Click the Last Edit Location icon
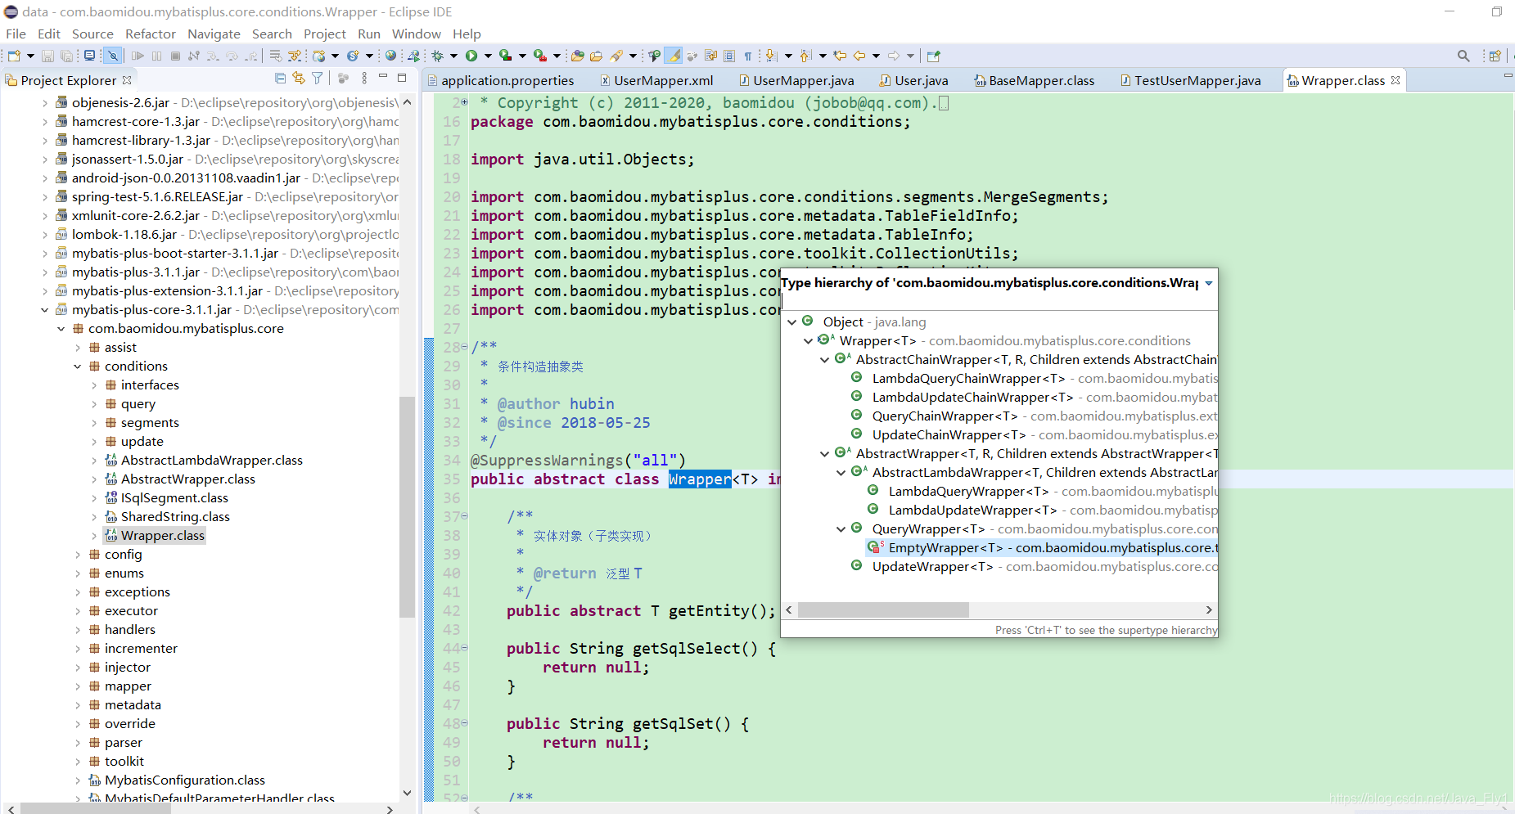The image size is (1515, 814). pyautogui.click(x=840, y=56)
